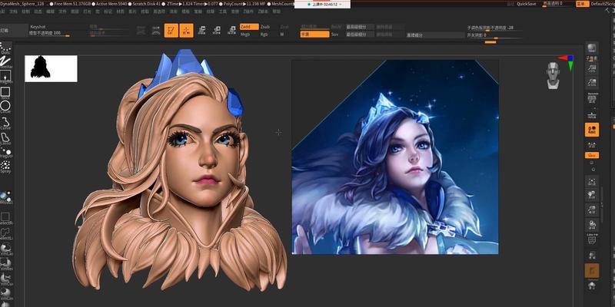Pick the SelectRect brush

point(5,218)
